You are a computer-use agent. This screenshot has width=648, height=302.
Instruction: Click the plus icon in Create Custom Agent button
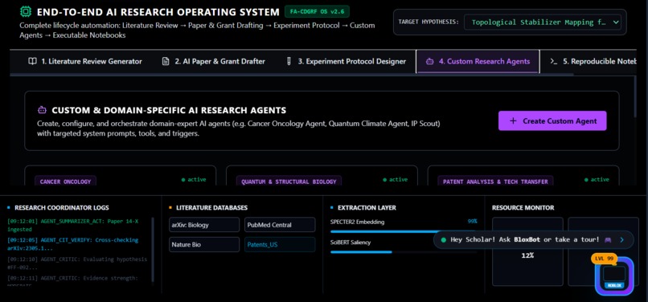pos(513,121)
